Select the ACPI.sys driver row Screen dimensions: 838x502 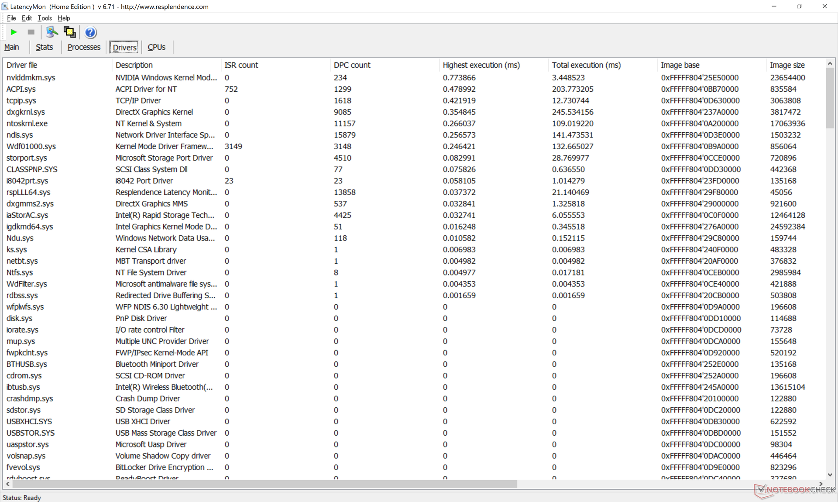coord(21,89)
